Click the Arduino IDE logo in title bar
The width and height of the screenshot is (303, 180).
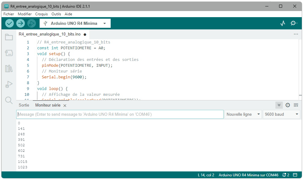click(6, 6)
